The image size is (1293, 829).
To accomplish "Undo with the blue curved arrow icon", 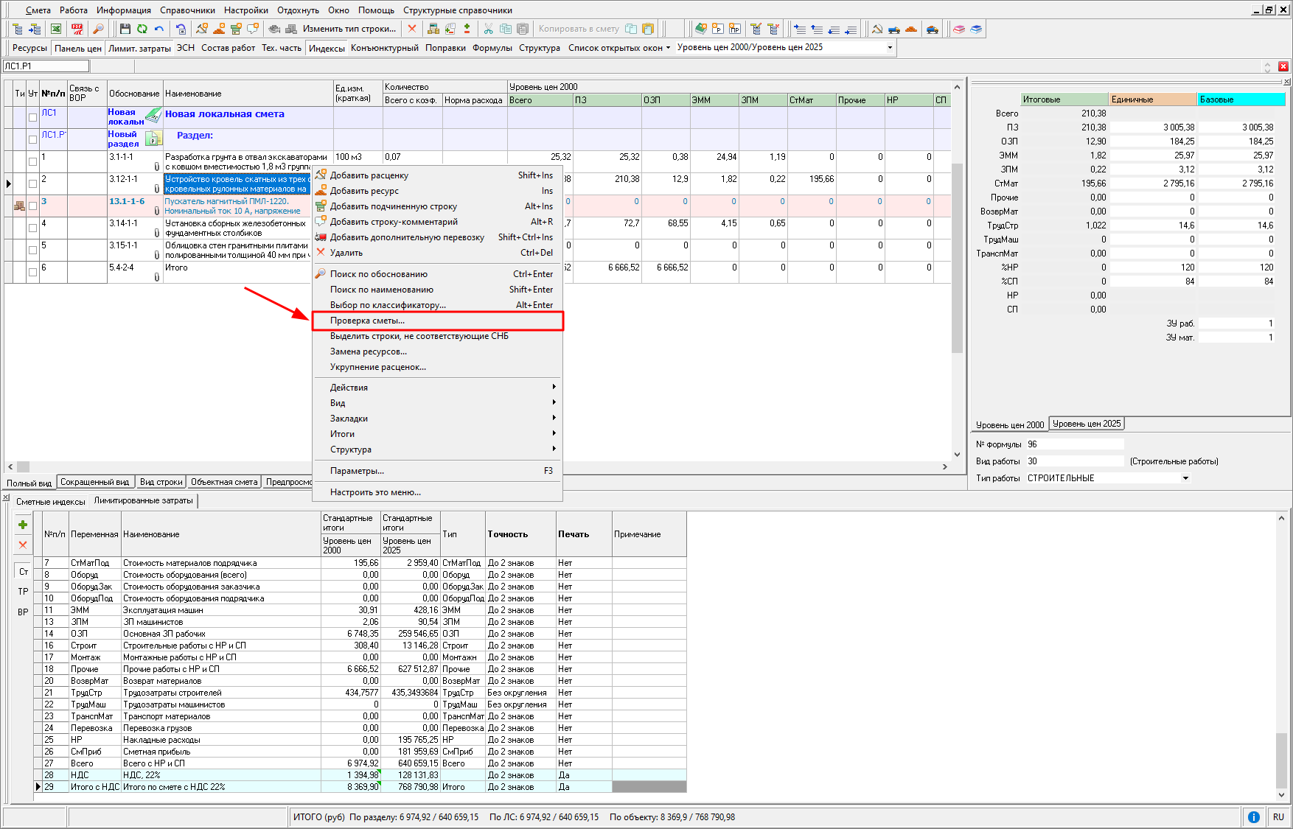I will [158, 29].
